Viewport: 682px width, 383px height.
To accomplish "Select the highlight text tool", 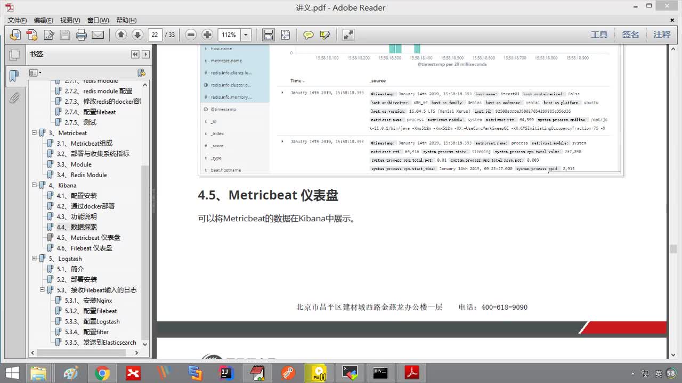I will [324, 35].
